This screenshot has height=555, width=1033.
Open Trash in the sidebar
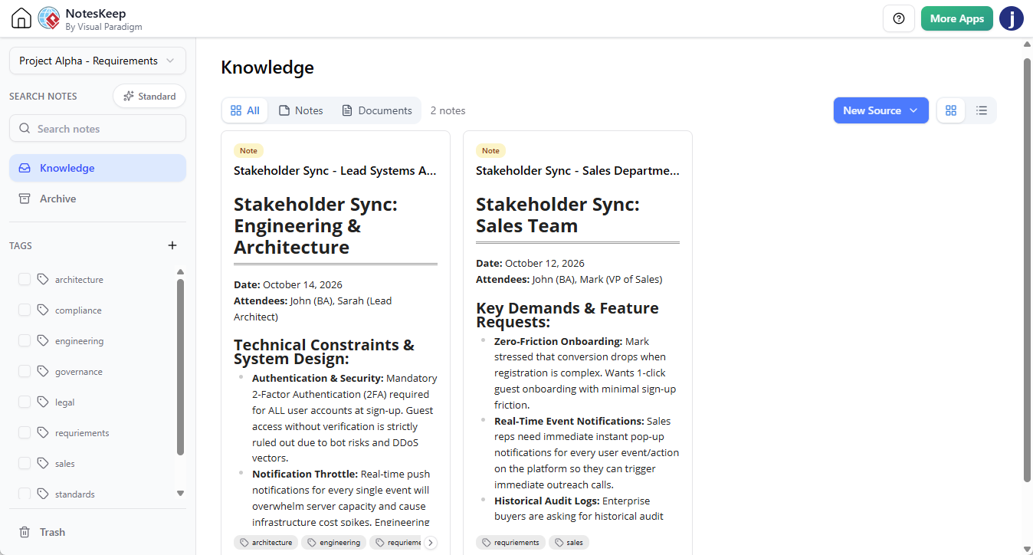coord(97,532)
